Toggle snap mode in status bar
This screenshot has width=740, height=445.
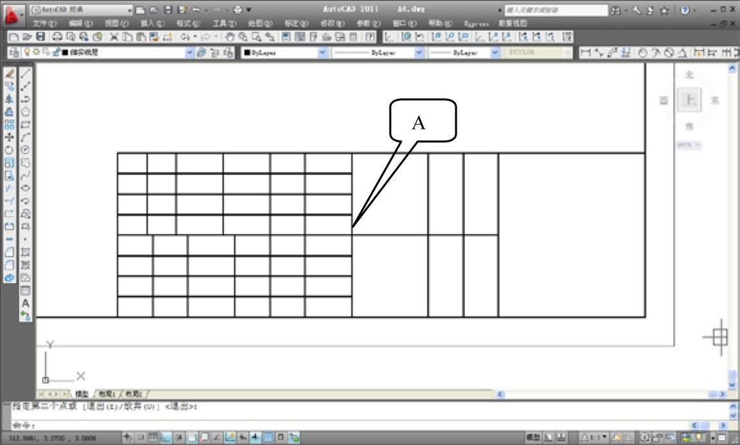(140, 438)
